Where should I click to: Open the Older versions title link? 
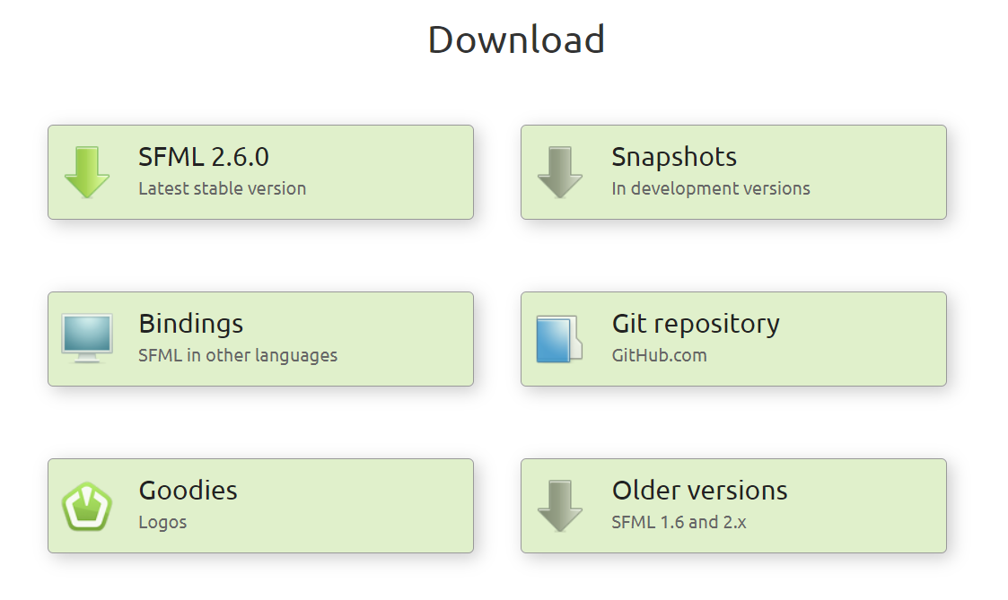click(699, 491)
